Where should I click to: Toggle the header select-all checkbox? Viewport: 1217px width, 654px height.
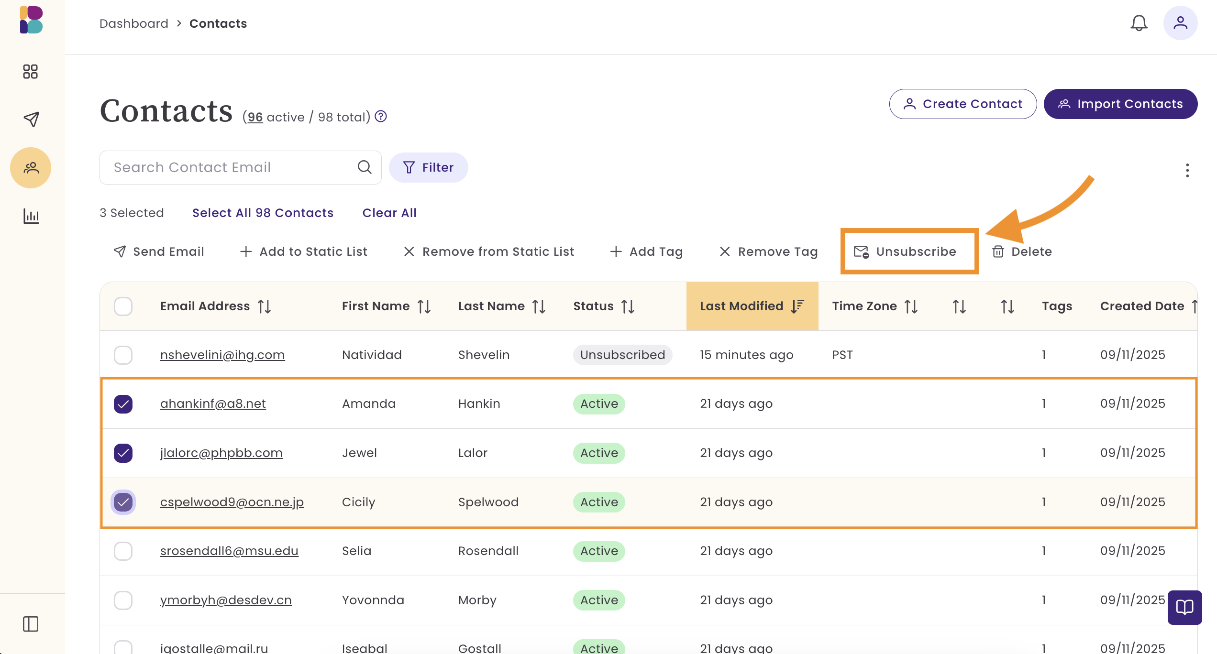coord(123,306)
